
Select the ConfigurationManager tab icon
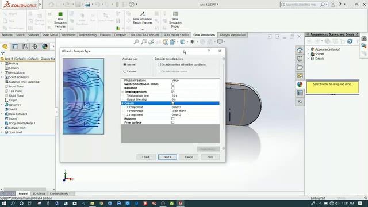25,47
